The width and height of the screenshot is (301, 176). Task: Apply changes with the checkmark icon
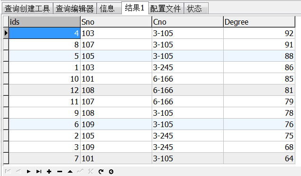click(x=80, y=171)
